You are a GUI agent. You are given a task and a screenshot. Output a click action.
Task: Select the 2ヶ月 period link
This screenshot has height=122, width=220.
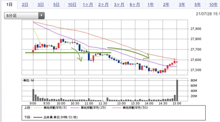[104, 5]
